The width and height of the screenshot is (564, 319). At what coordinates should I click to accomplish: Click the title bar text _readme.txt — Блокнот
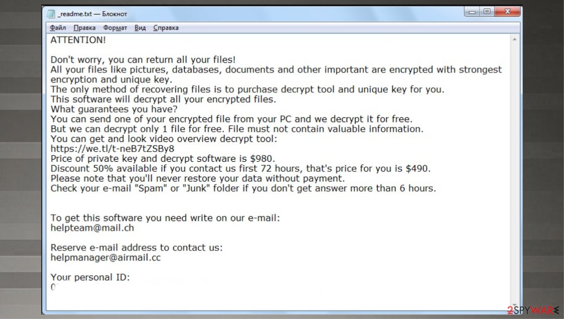(92, 14)
